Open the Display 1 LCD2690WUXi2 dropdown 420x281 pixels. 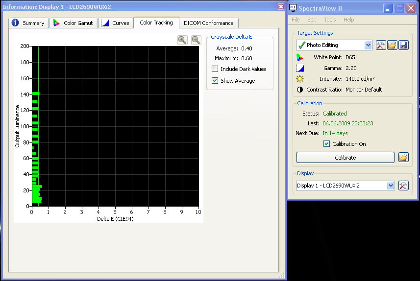point(390,186)
